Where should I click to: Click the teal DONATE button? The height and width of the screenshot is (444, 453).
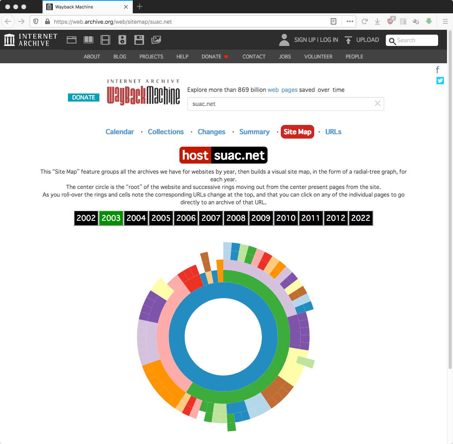click(84, 98)
